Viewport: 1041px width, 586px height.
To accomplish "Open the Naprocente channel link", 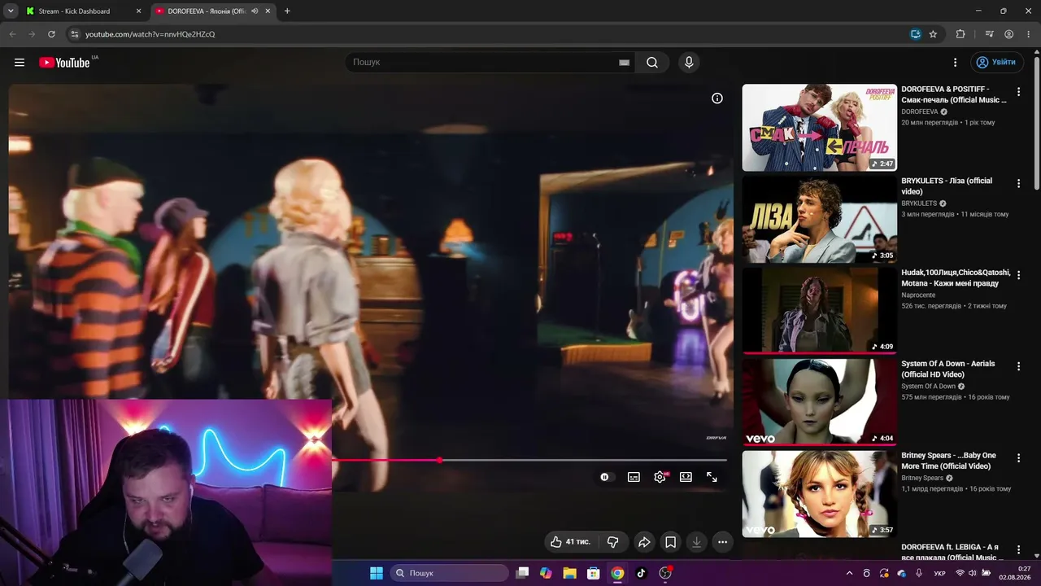I will tap(918, 295).
